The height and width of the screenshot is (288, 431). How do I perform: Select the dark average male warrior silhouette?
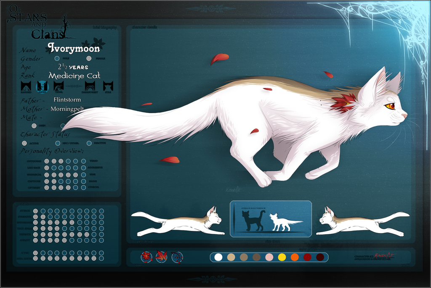click(253, 220)
